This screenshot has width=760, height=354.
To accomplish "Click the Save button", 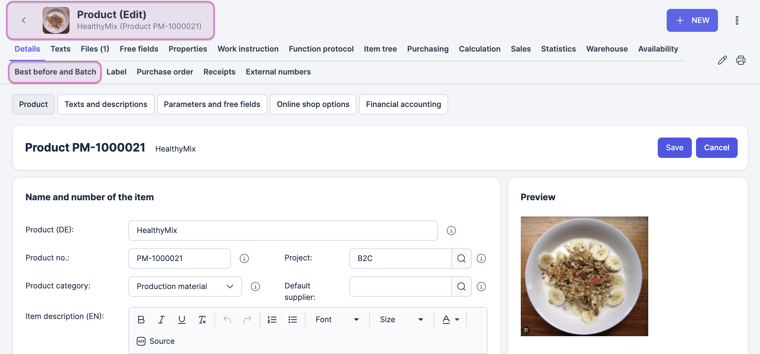I will 674,148.
